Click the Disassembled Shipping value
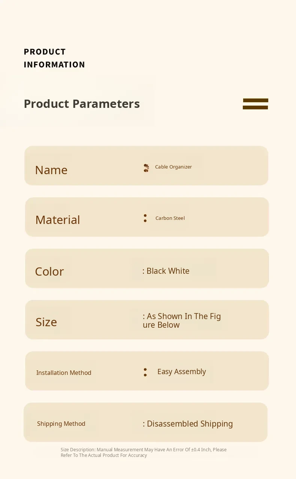Viewport: 296px width, 479px height. [x=190, y=424]
